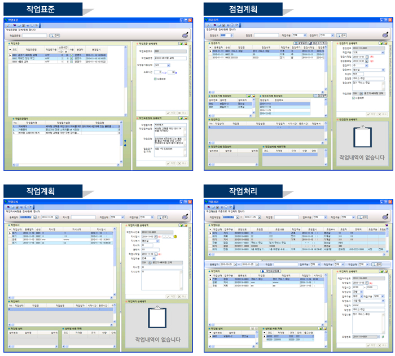The width and height of the screenshot is (395, 356).
Task: Toggle 사용여부 checkbox in 점검주기 상세내역
Action: (353, 98)
